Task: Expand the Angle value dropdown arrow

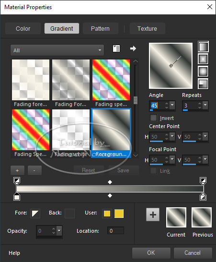Action: click(x=172, y=105)
